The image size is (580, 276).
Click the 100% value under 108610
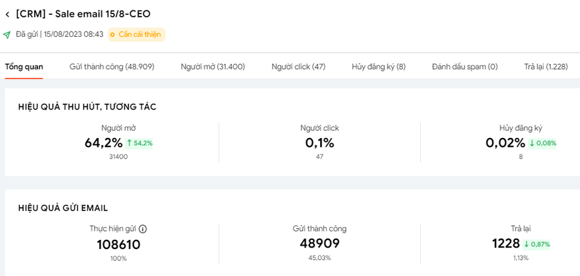point(119,258)
